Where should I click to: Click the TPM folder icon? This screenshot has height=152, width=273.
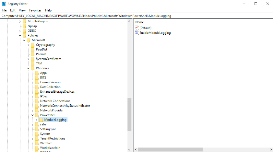[33, 63]
